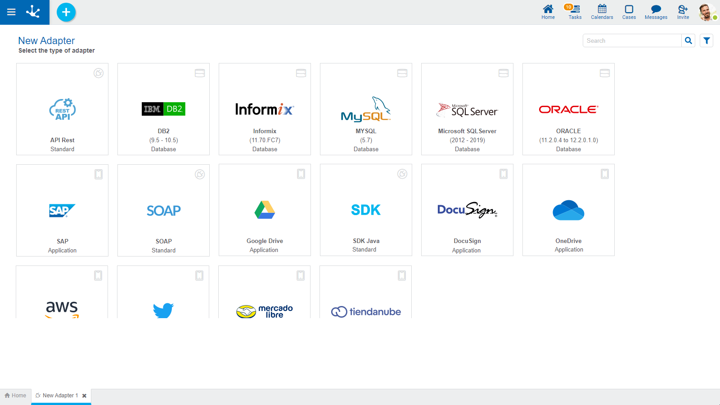Open Tasks with 10 notifications
Screen dimensions: 720x405
575,12
